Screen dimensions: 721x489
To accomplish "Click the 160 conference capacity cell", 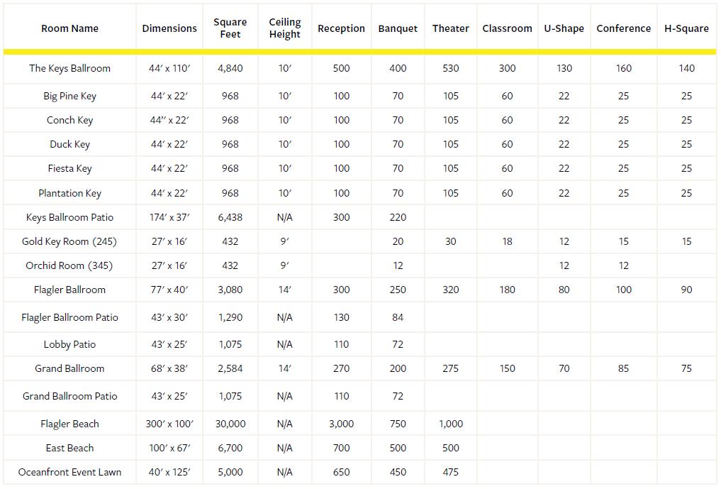I will 623,68.
